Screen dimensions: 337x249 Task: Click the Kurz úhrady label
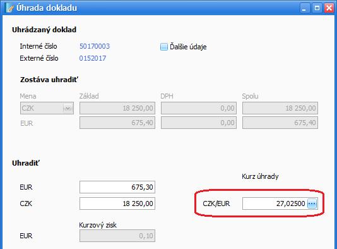pyautogui.click(x=260, y=176)
